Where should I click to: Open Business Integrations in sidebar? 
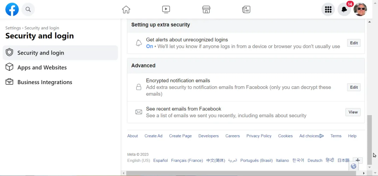[45, 82]
